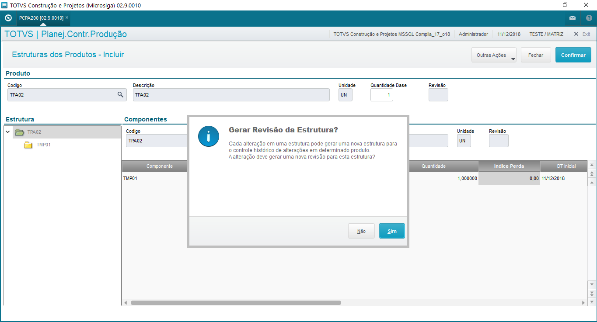Restore down the TOTVS window
This screenshot has width=597, height=322.
565,5
